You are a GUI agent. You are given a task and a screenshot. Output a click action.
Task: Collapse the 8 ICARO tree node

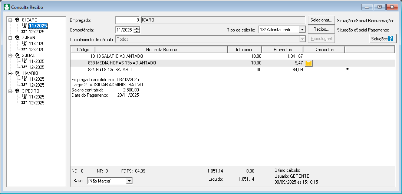click(10, 20)
